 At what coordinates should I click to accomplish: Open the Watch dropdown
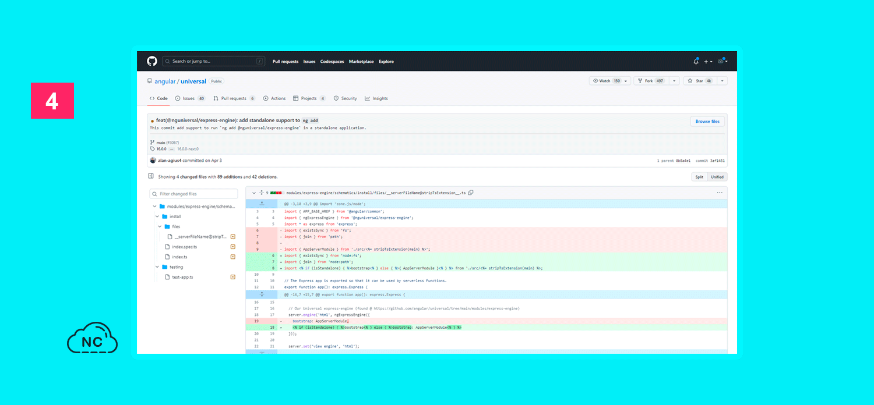pyautogui.click(x=610, y=81)
